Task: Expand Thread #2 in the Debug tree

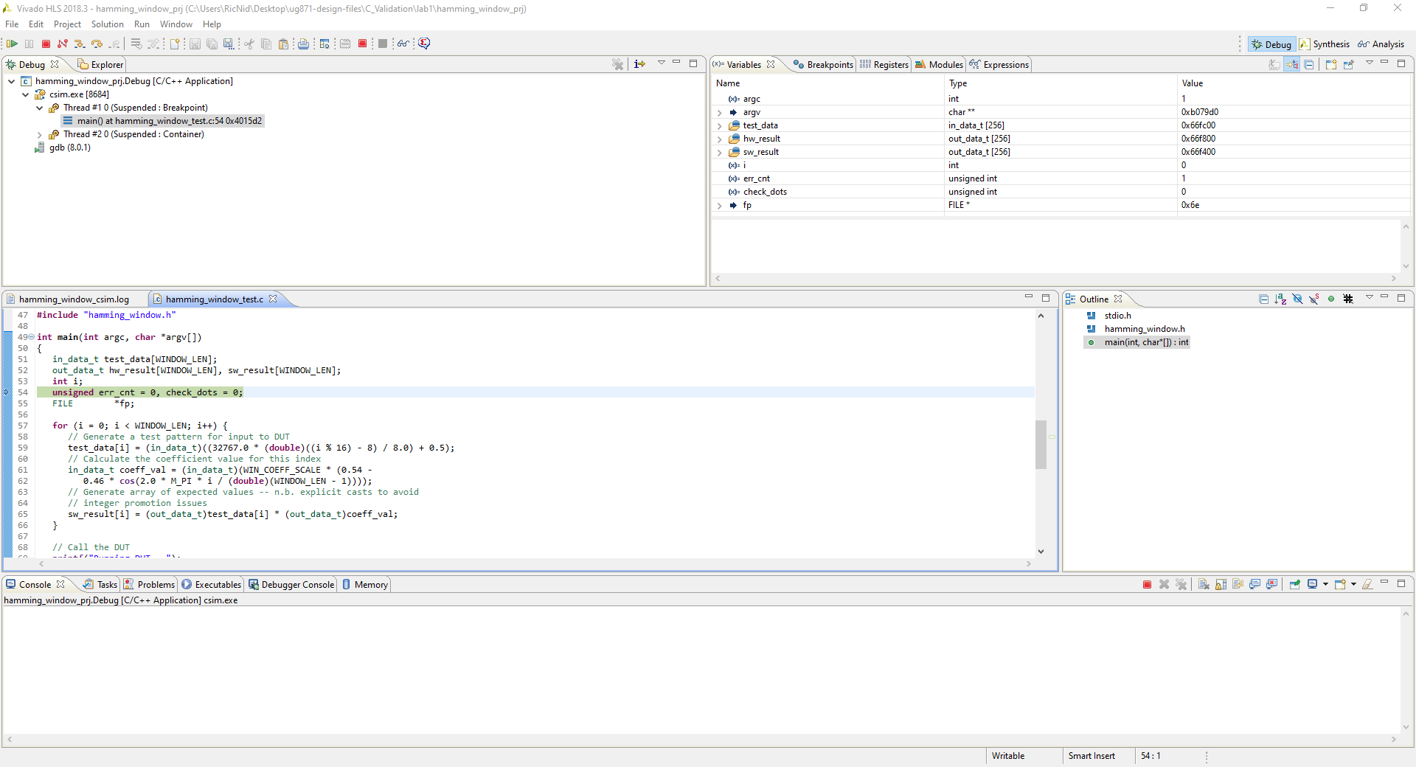Action: tap(39, 135)
